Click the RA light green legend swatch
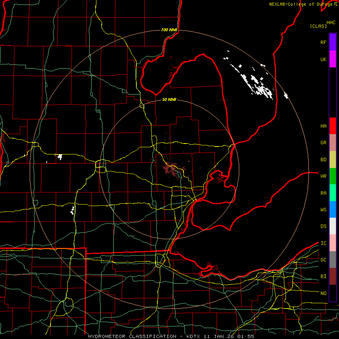Viewport: 339px width, 339px height. pyautogui.click(x=333, y=193)
